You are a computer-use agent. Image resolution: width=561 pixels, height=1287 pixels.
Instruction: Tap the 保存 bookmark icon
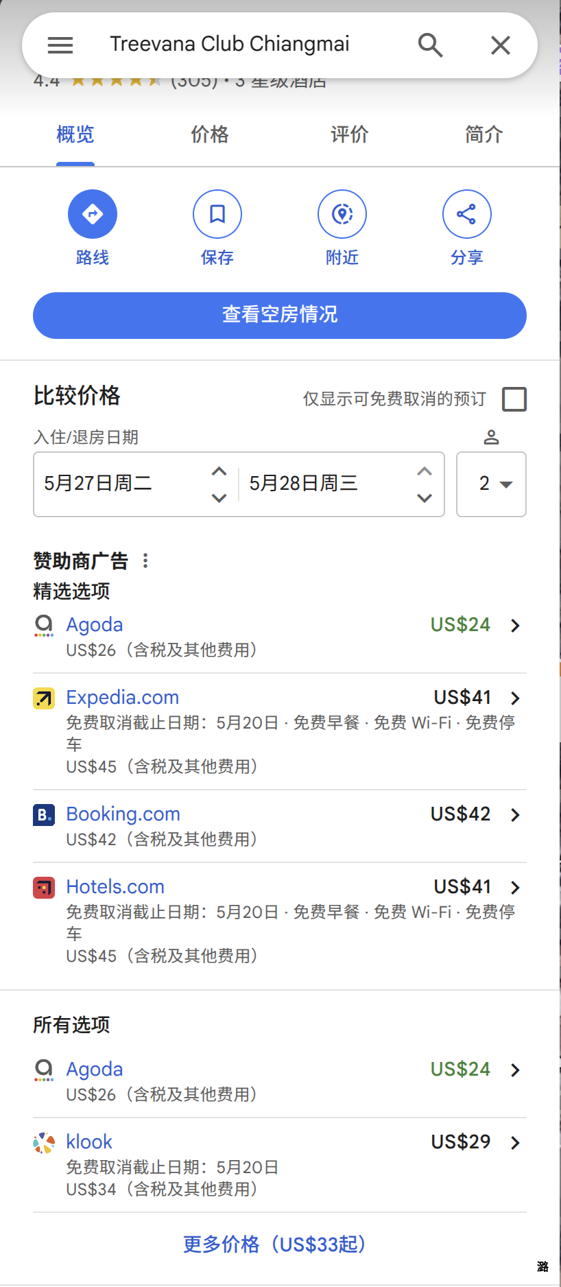pyautogui.click(x=217, y=214)
